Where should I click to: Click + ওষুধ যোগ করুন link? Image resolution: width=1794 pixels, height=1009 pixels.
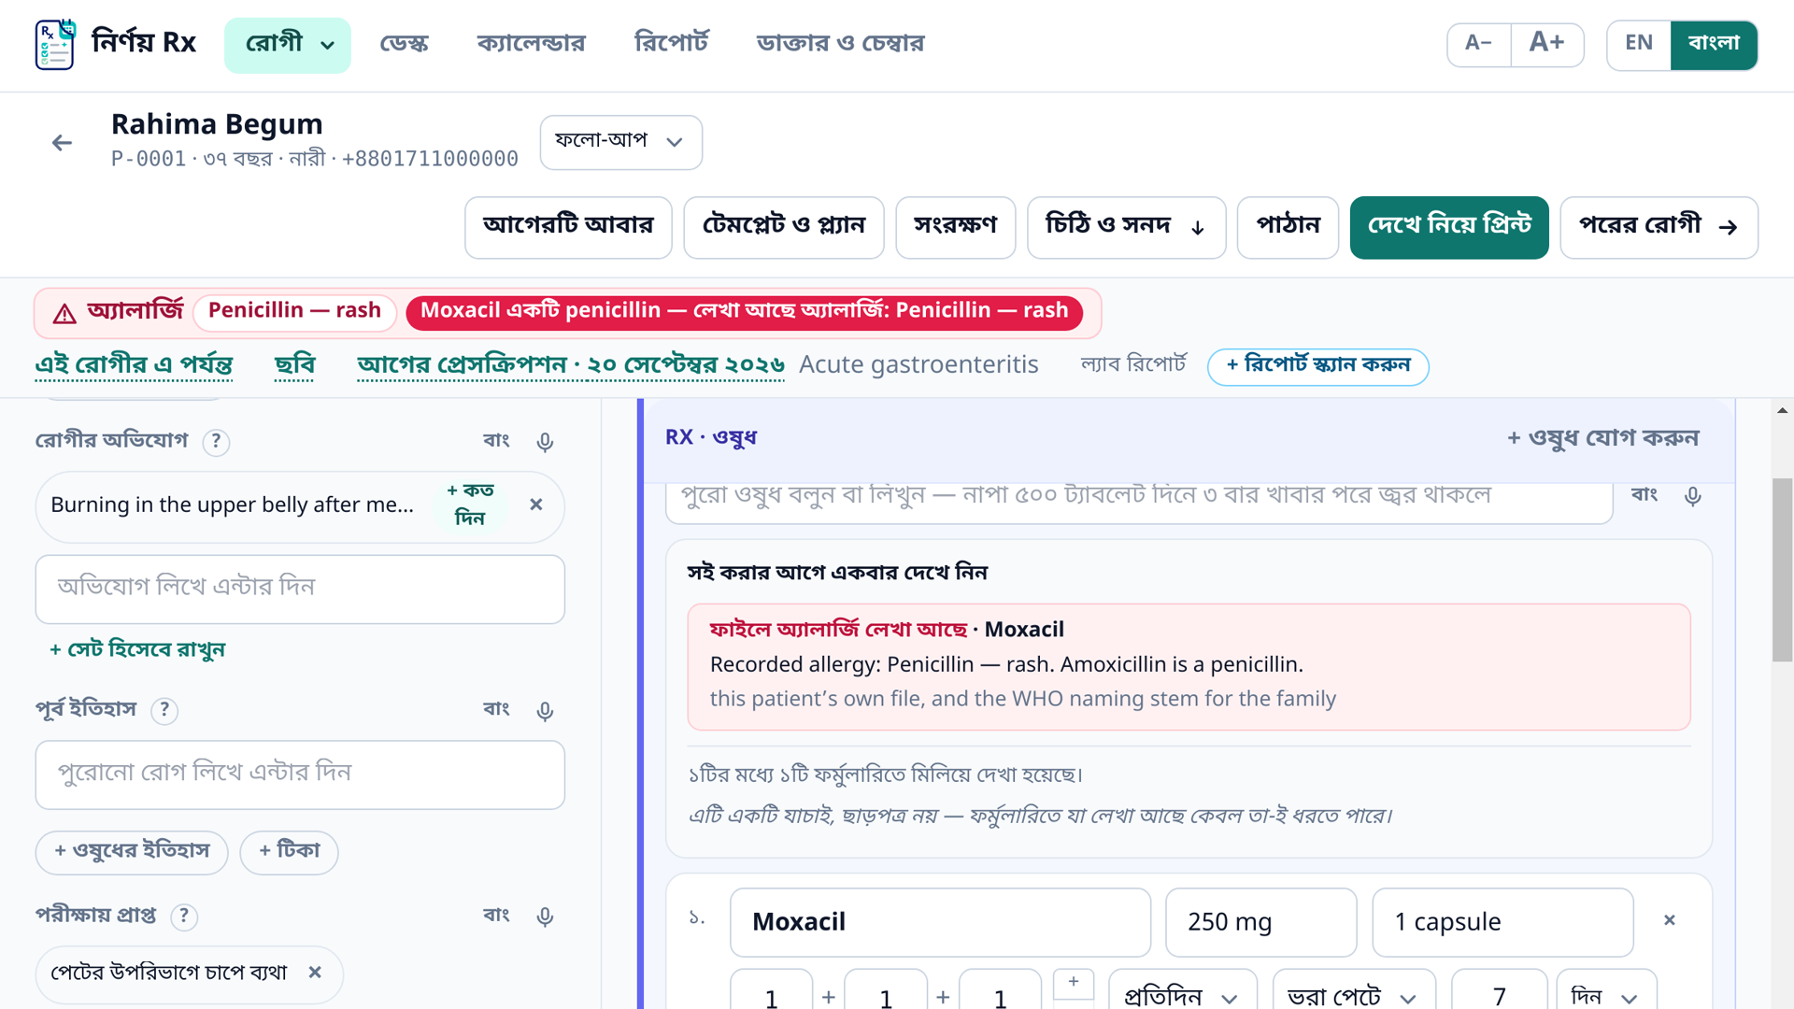[1602, 438]
